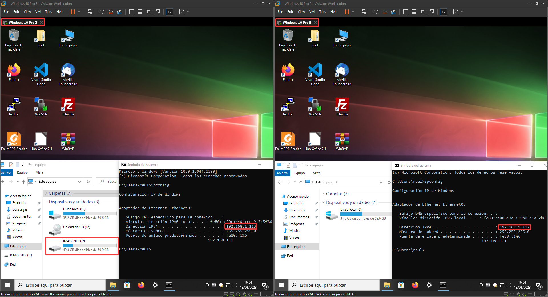Collapse Dispositivos y unidades (2) in Windows 10 Pro 5
This screenshot has height=297, width=548.
(x=323, y=202)
